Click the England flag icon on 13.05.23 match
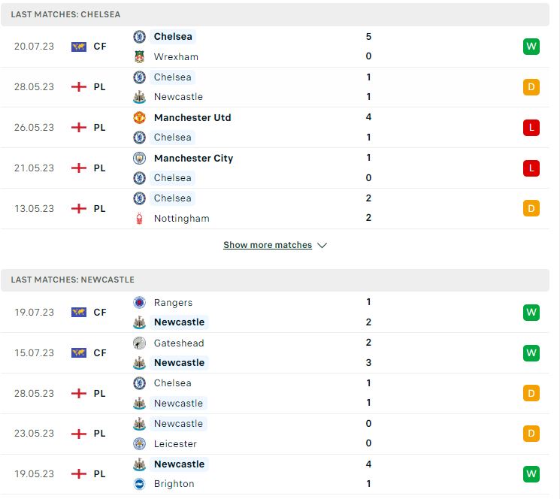The width and height of the screenshot is (560, 499). tap(79, 208)
